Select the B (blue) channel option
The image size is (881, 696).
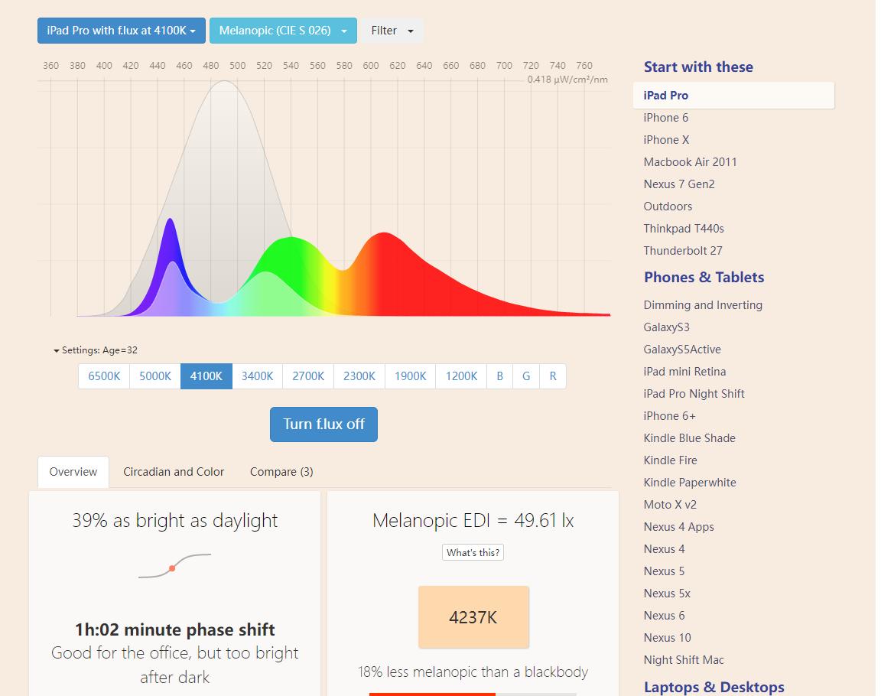coord(500,376)
